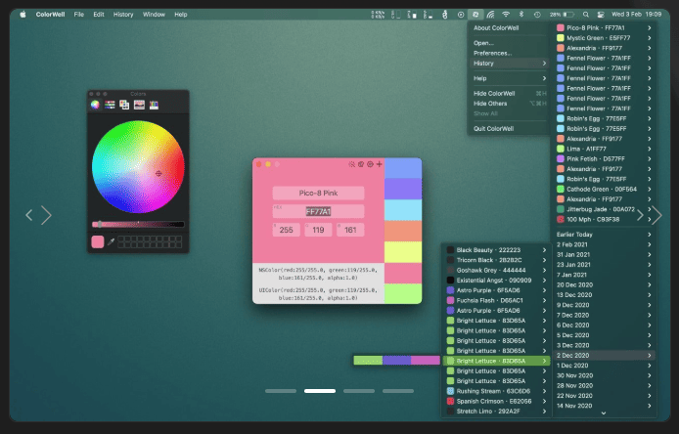Select Pico-8 Pink - FF77A1 history entry
The image size is (679, 434).
tap(604, 27)
